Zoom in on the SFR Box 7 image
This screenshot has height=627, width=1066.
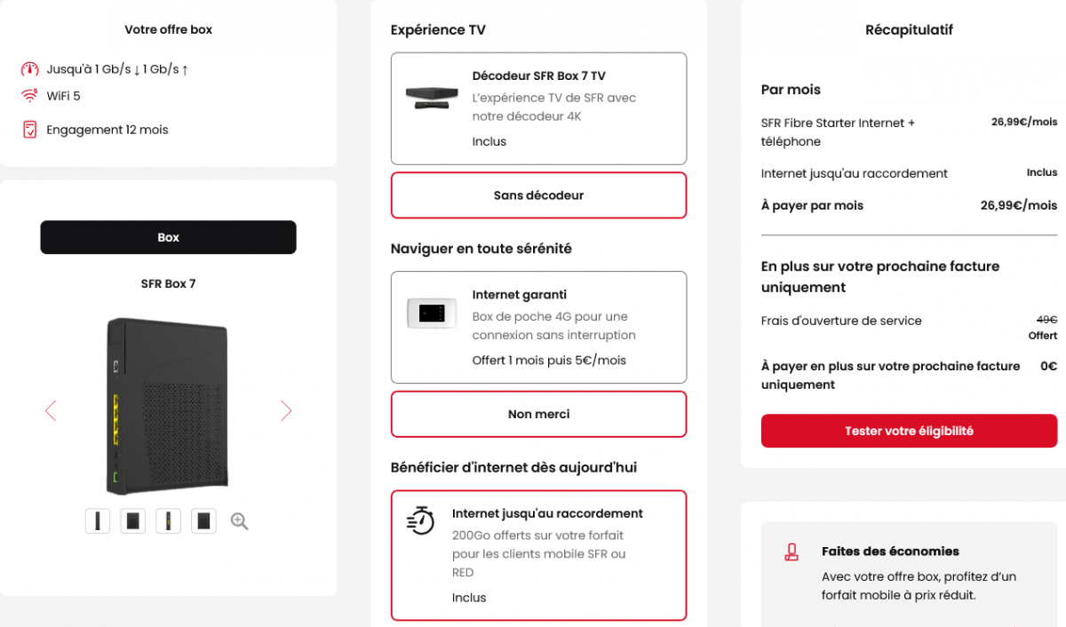tap(239, 521)
